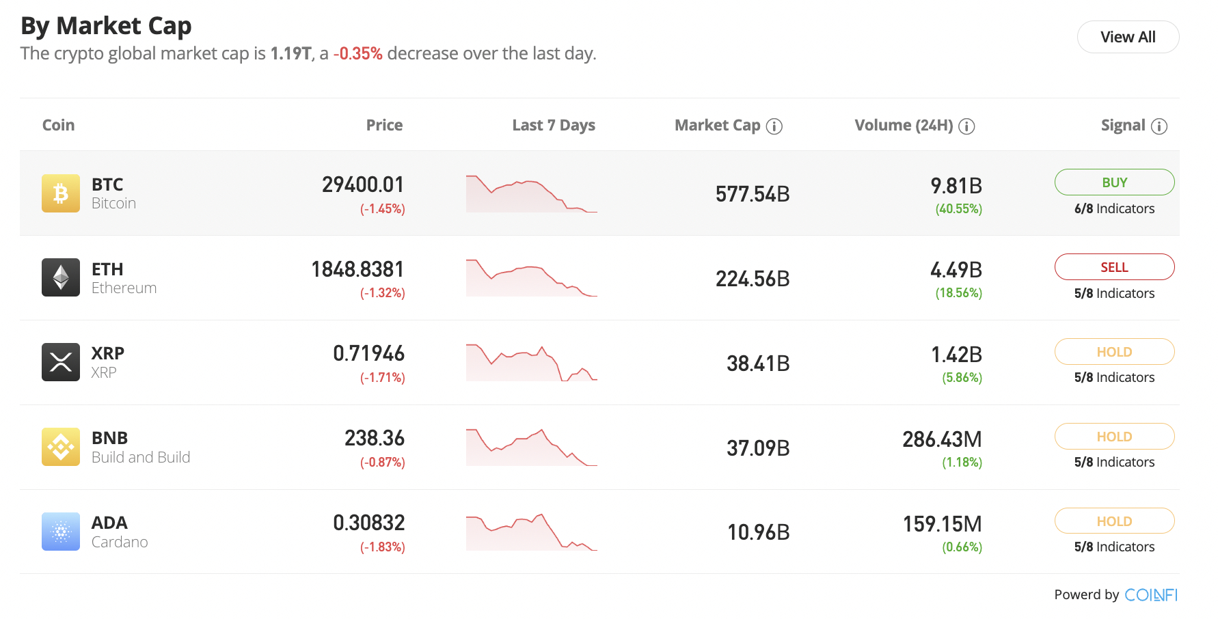Click the (40.55%) volume change for BTC
The width and height of the screenshot is (1218, 619).
(959, 209)
